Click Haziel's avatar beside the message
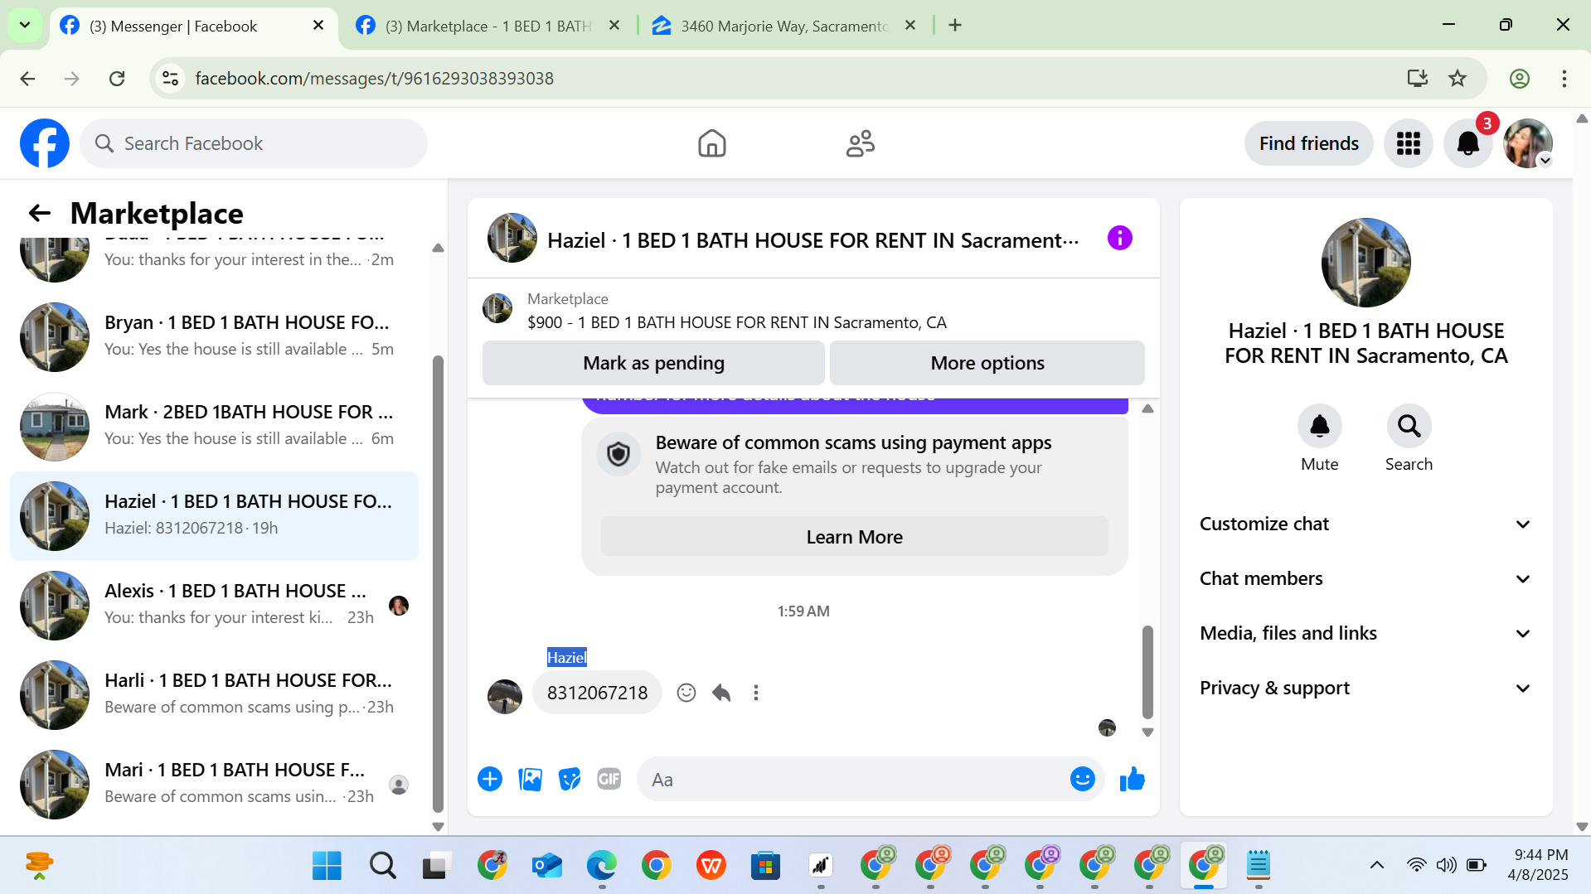Image resolution: width=1591 pixels, height=894 pixels. 504,696
